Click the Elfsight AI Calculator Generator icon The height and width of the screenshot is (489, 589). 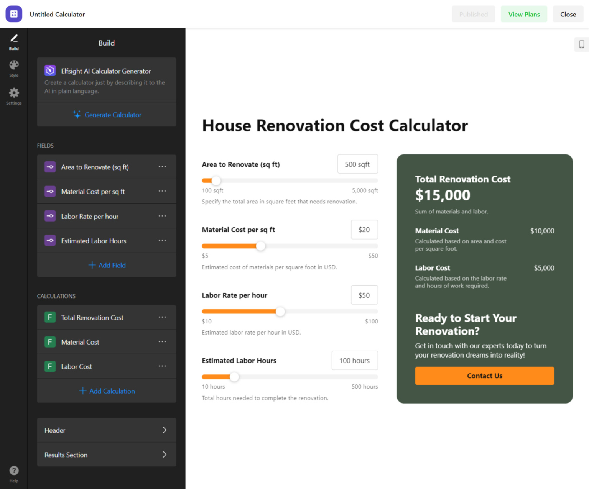click(50, 71)
